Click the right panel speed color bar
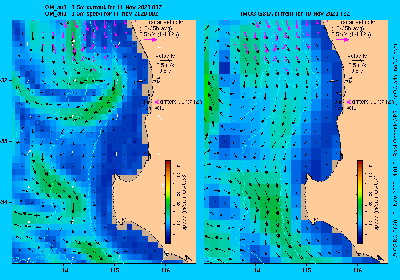This screenshot has height=280, width=400. [x=360, y=202]
